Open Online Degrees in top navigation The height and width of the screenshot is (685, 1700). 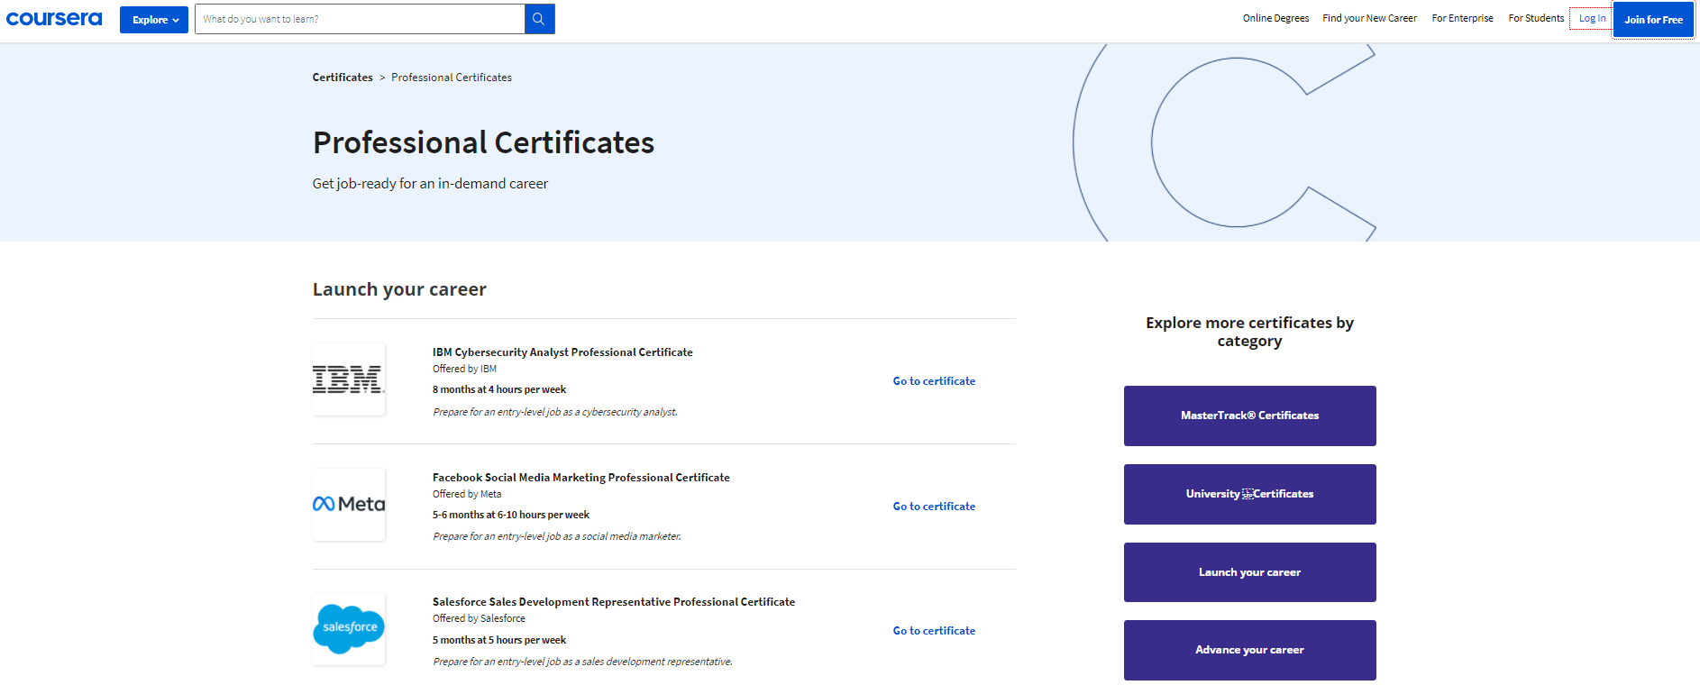pos(1275,18)
